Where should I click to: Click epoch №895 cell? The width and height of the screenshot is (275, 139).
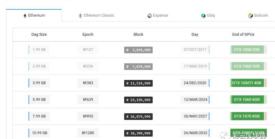[88, 116]
